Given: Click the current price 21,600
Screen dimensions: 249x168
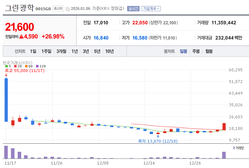Looking at the screenshot, I should click(19, 27).
